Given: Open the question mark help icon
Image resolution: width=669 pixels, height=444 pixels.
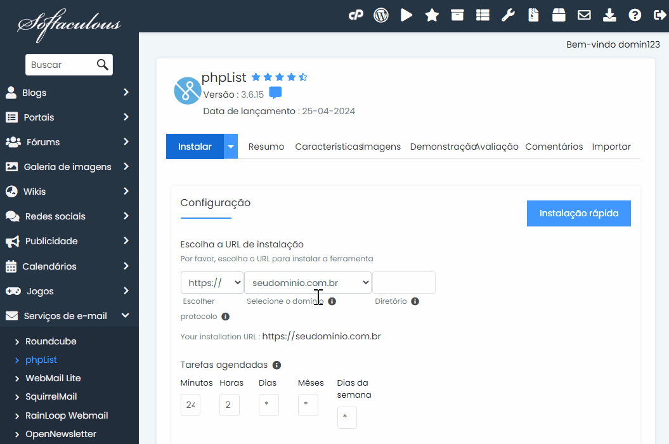Looking at the screenshot, I should coord(635,15).
